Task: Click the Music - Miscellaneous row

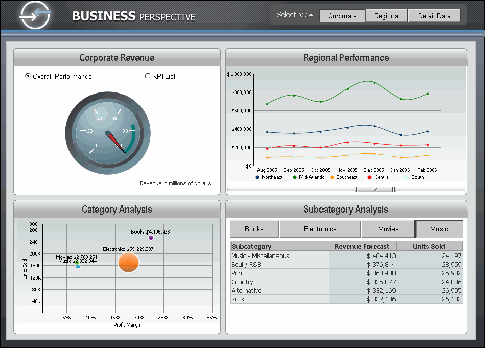Action: [347, 256]
